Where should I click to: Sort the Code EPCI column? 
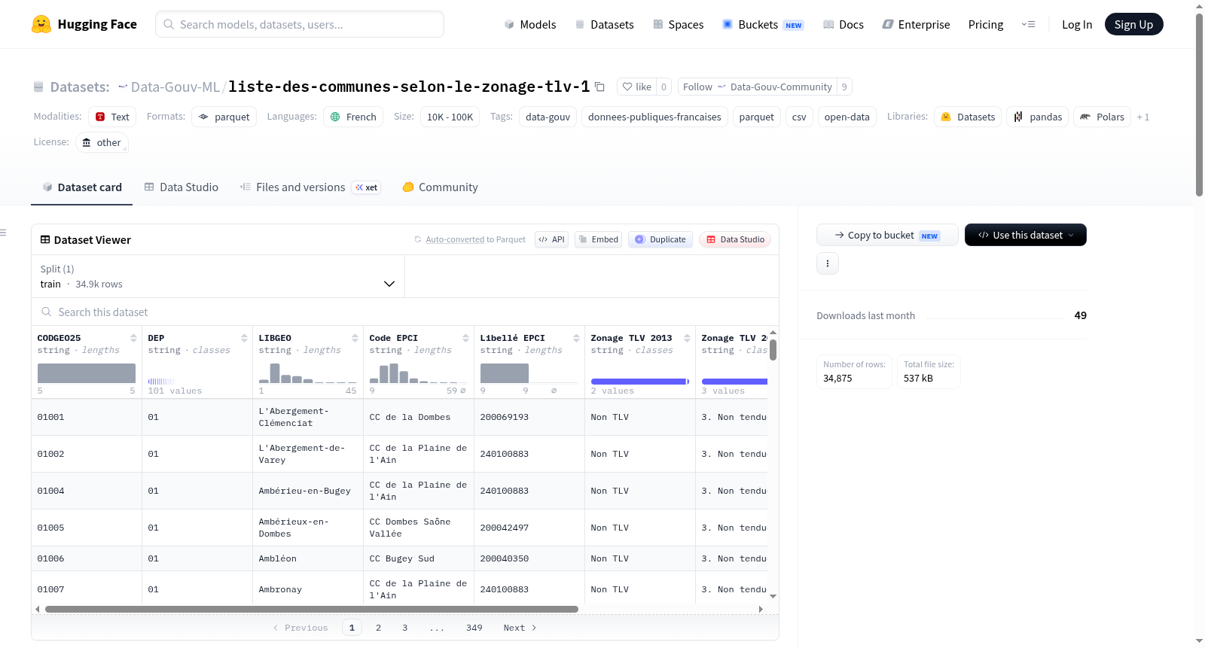465,338
